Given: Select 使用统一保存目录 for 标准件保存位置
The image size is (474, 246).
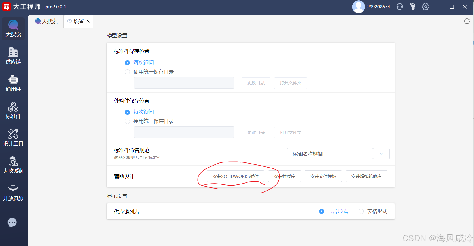Looking at the screenshot, I should (150, 72).
